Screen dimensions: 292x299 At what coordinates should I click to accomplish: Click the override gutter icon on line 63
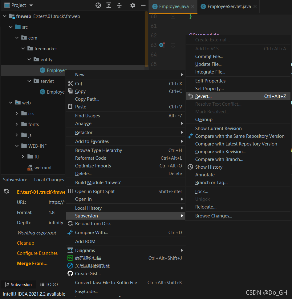click(x=162, y=45)
